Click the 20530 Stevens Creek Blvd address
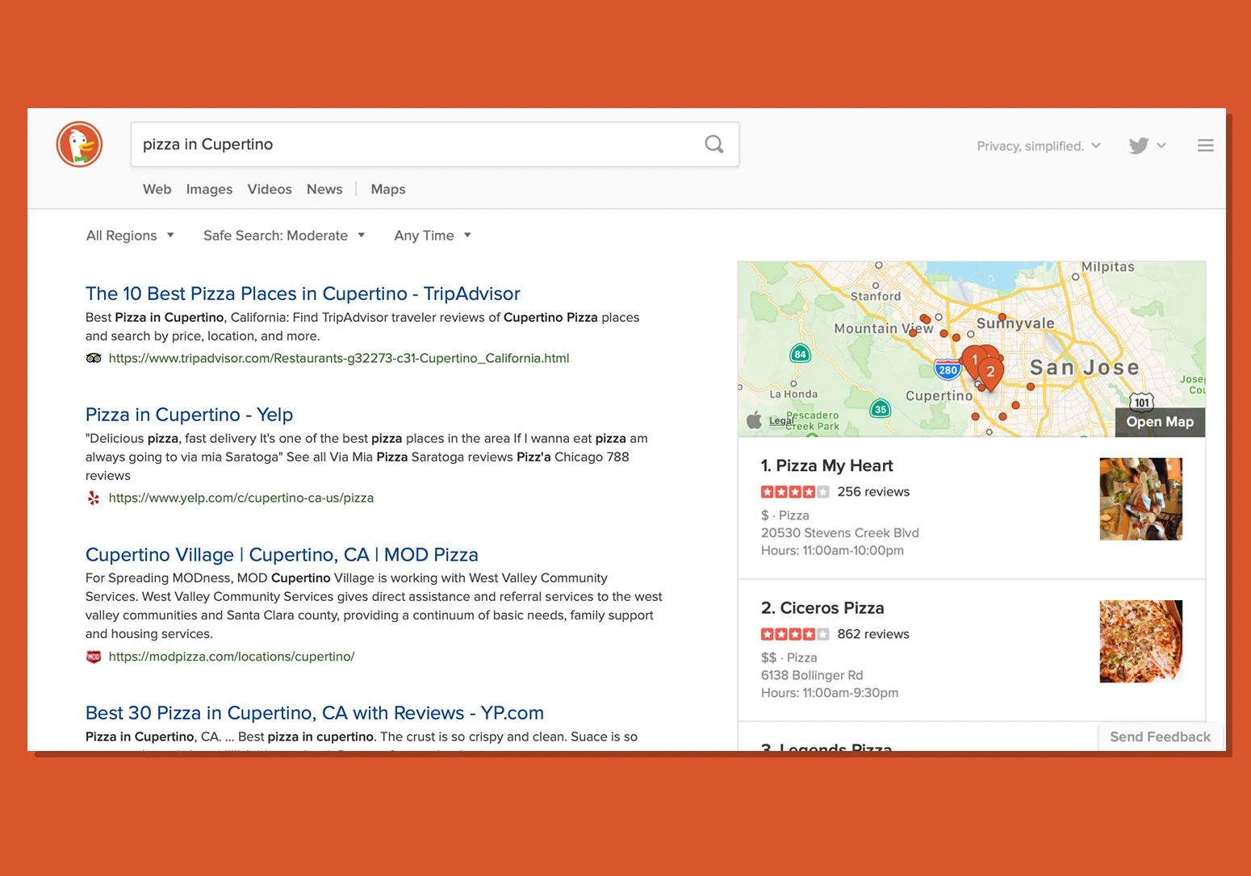The height and width of the screenshot is (876, 1251). 839,533
